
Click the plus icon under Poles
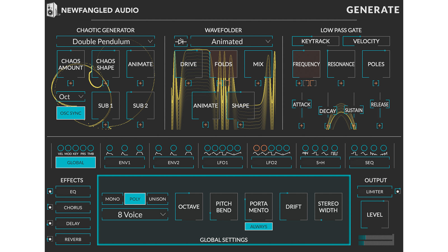376,83
